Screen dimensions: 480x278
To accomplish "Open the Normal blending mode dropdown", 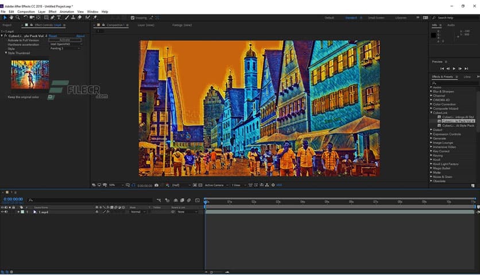I will tap(138, 212).
